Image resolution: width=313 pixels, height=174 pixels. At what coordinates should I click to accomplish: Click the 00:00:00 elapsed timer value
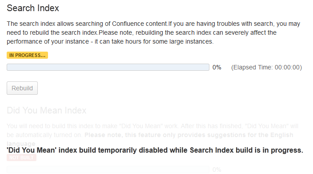[287, 67]
